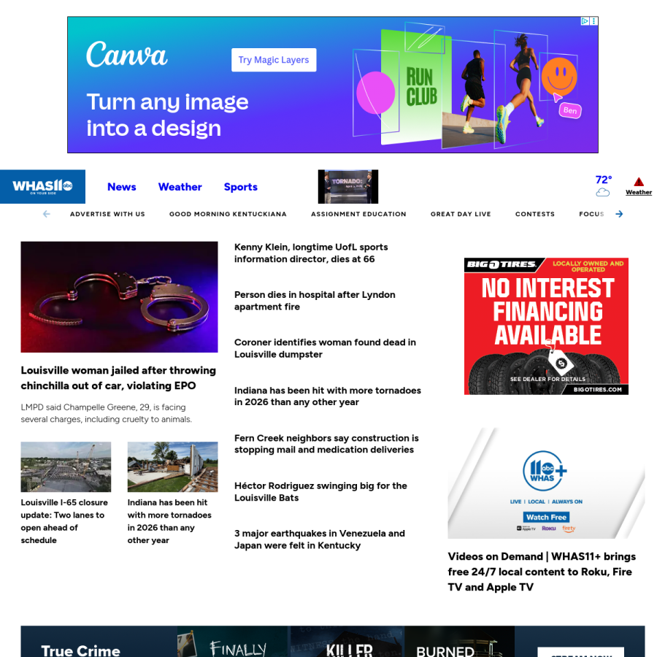657x657 pixels.
Task: Open the Tornado live video thumbnail
Action: tap(348, 186)
